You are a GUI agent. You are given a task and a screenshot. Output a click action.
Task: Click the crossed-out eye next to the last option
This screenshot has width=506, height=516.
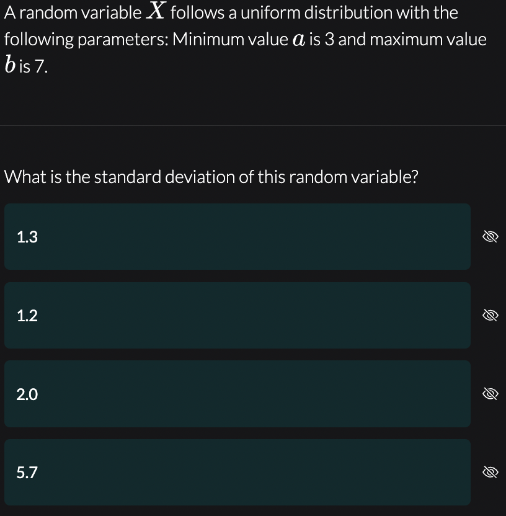click(x=490, y=472)
